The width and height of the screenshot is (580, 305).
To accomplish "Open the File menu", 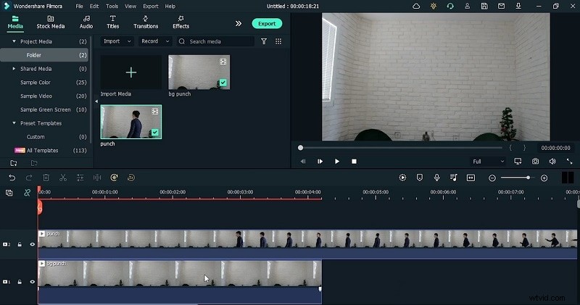I will (79, 7).
